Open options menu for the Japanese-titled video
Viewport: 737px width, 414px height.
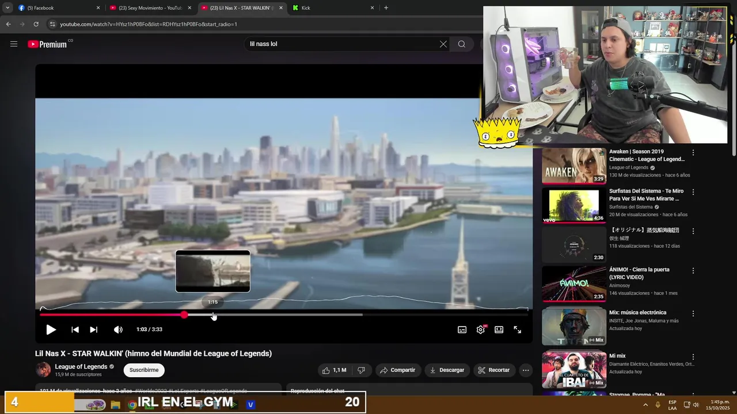693,231
